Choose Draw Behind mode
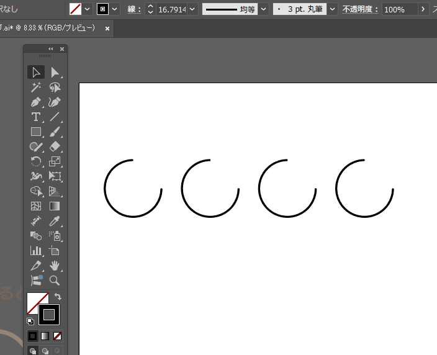 click(45, 351)
